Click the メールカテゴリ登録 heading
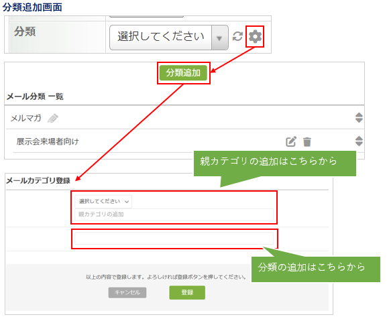The image size is (387, 317). [38, 180]
